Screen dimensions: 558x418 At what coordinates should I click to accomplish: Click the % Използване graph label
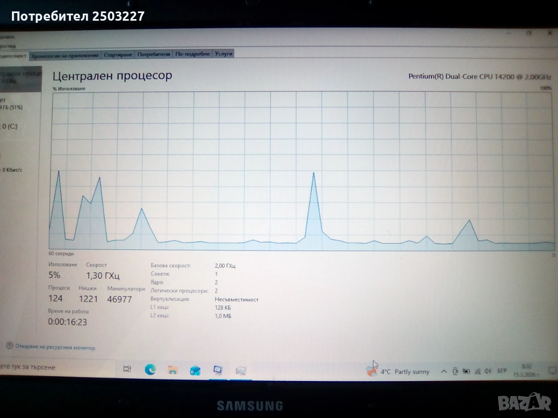69,89
